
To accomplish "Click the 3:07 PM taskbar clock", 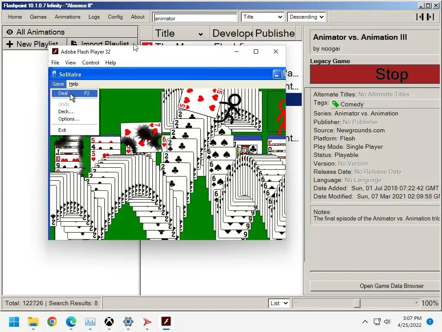I will tap(412, 318).
